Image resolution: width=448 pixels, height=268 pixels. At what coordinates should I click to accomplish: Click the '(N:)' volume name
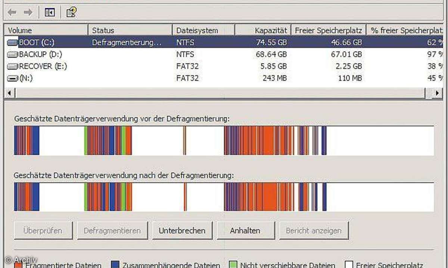tap(26, 79)
